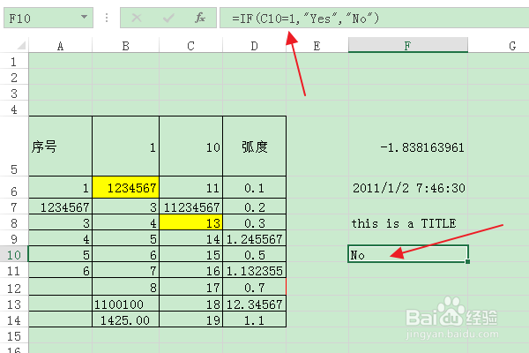
Task: Open the Name Box dropdown arrow
Action: (84, 17)
